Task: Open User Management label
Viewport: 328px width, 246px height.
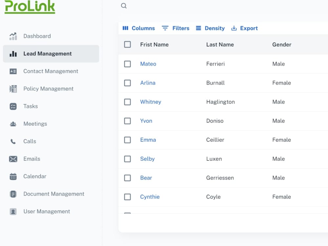Action: click(x=47, y=212)
